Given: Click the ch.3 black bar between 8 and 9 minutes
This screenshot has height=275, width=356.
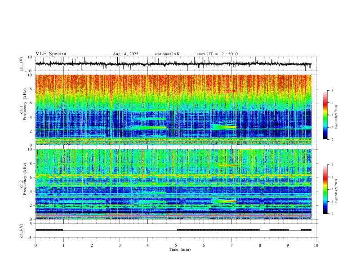Looking at the screenshot, I should coord(279,230).
